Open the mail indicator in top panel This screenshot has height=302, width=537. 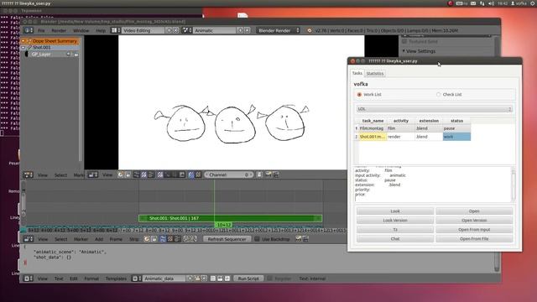(x=473, y=3)
